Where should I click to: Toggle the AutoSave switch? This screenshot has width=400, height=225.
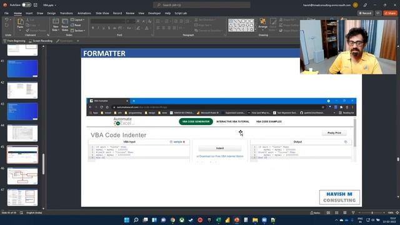(26, 5)
